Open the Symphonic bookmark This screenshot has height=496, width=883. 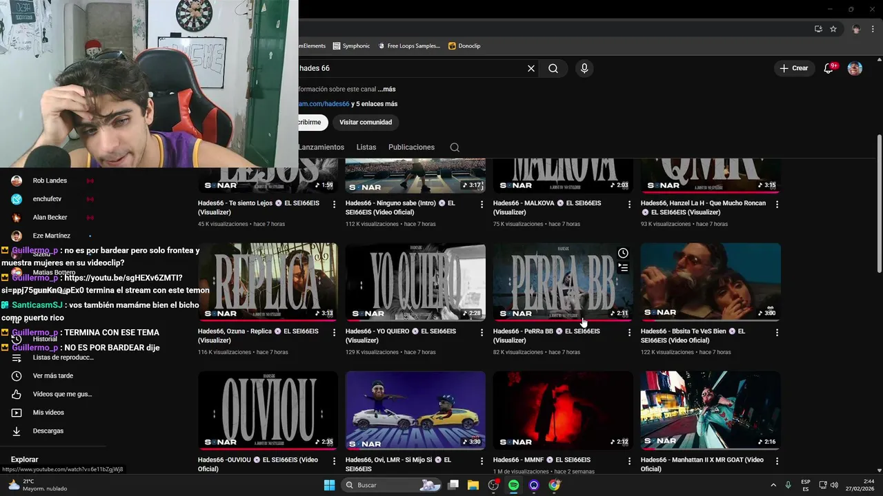351,46
